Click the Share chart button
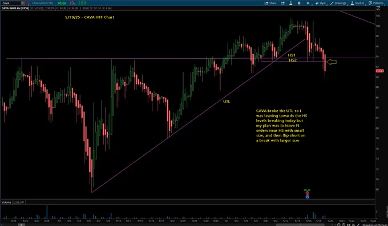Image resolution: width=388 pixels, height=226 pixels. (x=270, y=3)
